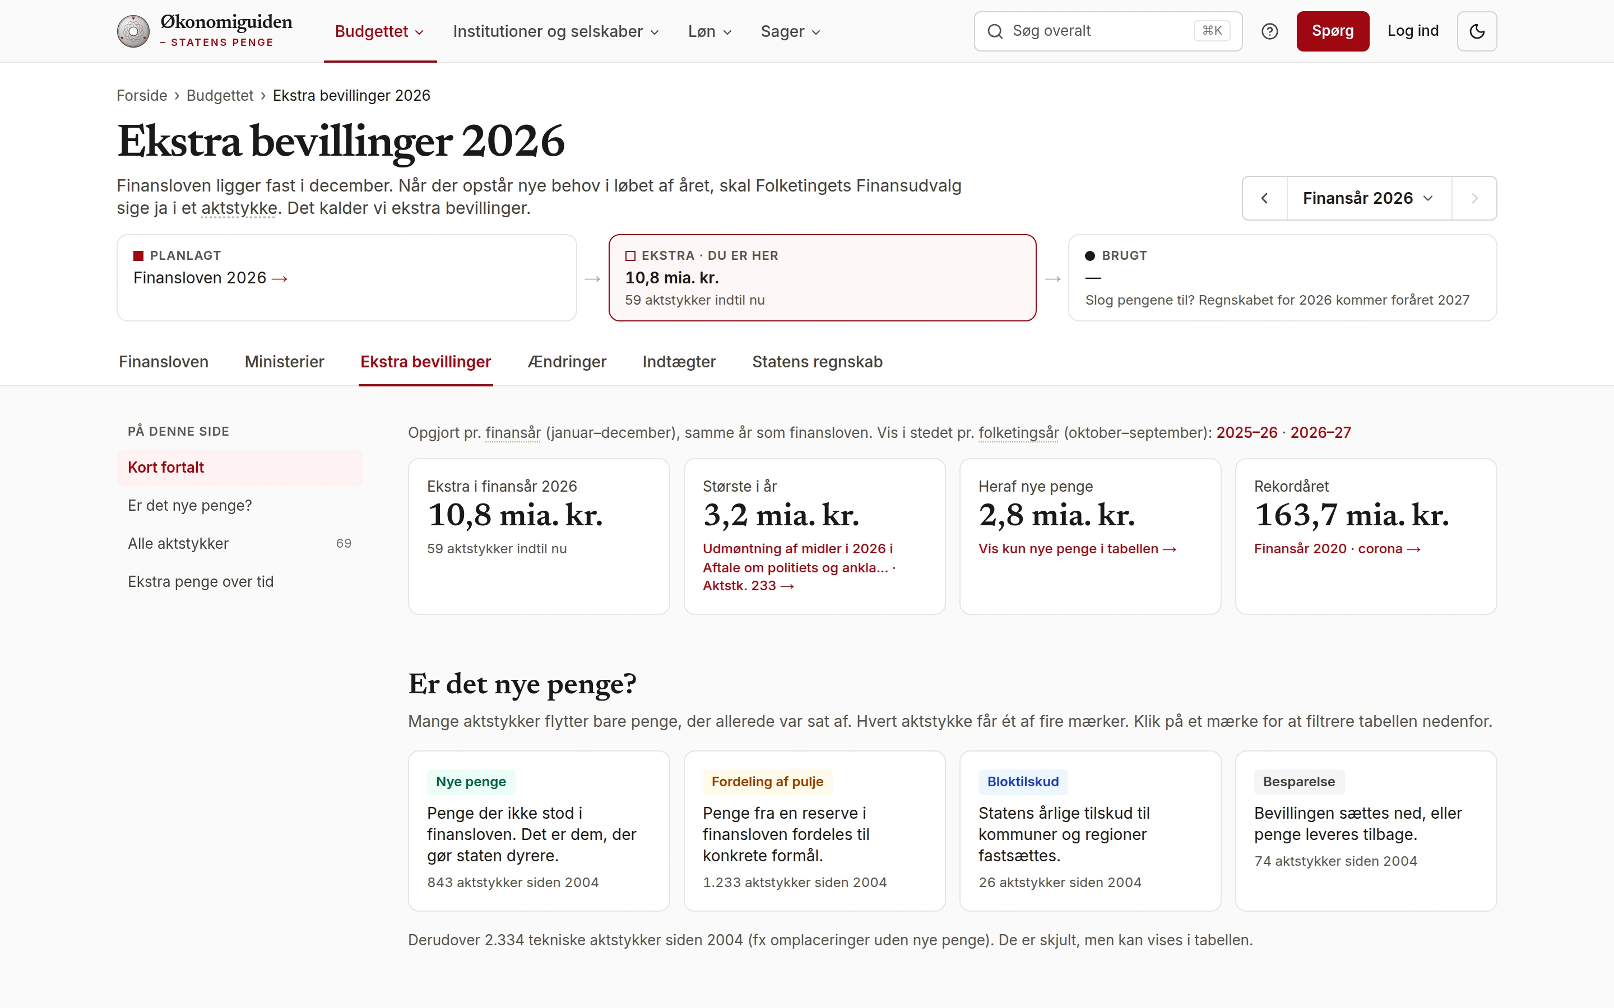Click the outlined square Ekstra marker icon

(630, 255)
